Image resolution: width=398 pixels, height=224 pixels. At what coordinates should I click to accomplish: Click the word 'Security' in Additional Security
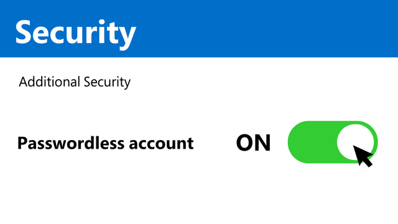[107, 82]
